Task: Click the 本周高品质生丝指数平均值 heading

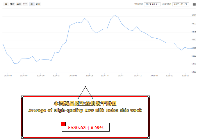Action: [85, 103]
